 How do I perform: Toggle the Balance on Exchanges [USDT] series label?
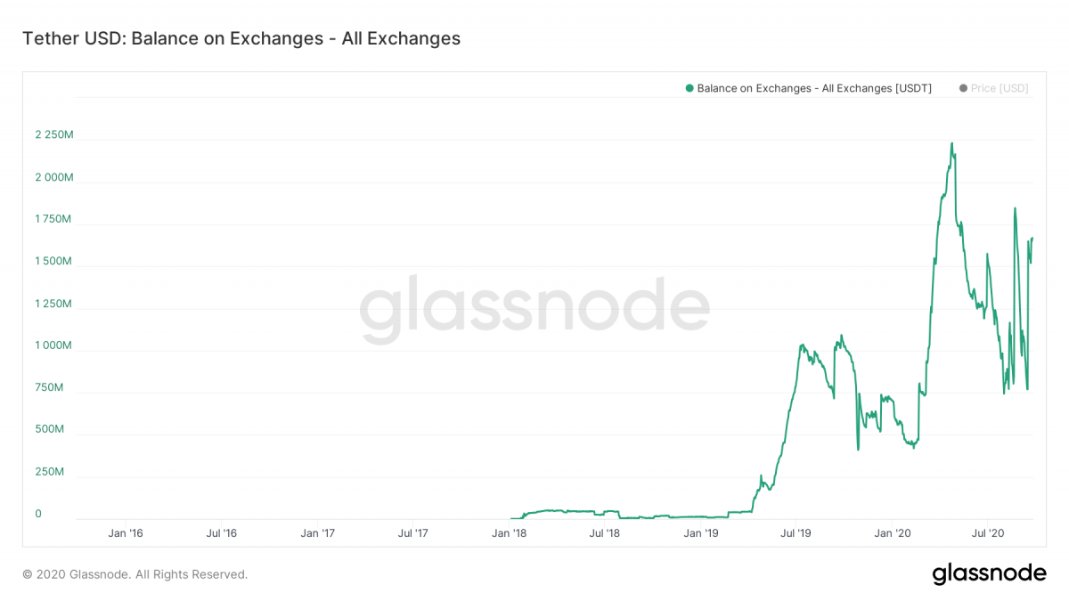[814, 88]
